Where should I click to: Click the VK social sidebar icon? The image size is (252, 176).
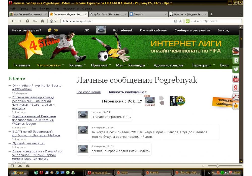click(236, 60)
